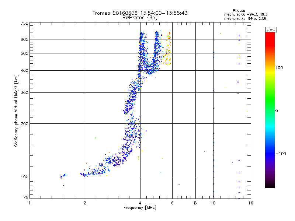Click the 'mean, sd,O: -94.3, 19.3' line
295x221 pixels.
pos(246,14)
